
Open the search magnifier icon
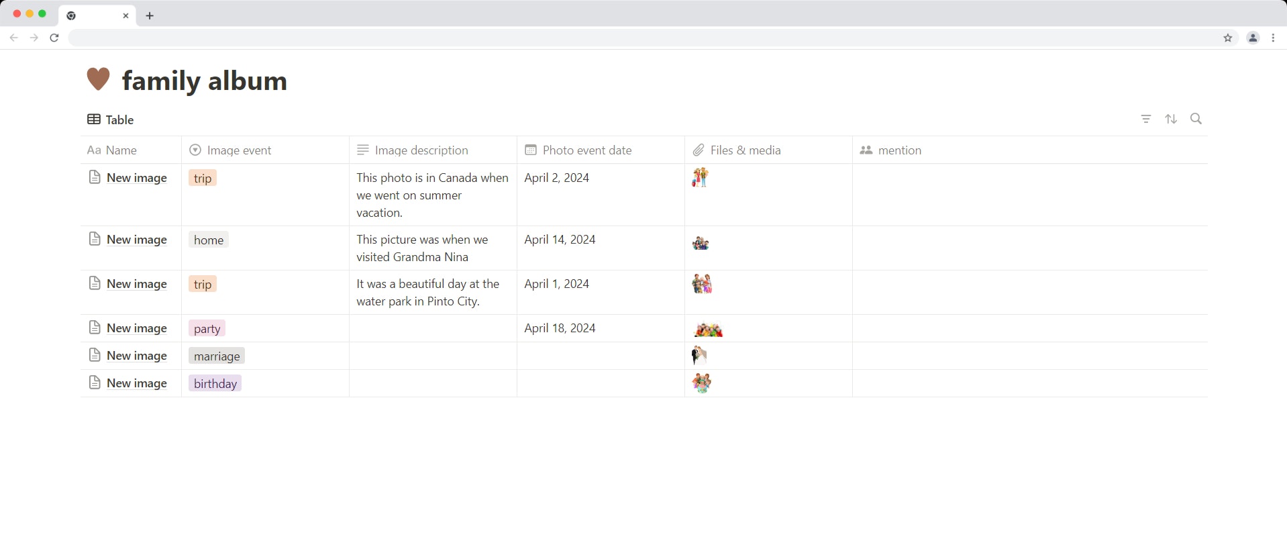pyautogui.click(x=1196, y=119)
